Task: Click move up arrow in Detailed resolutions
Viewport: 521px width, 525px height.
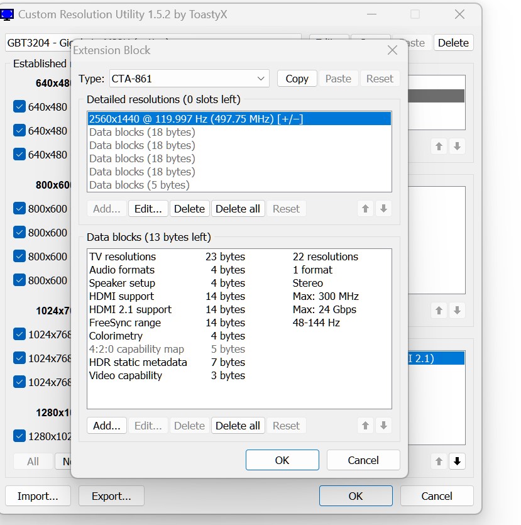Action: [366, 209]
